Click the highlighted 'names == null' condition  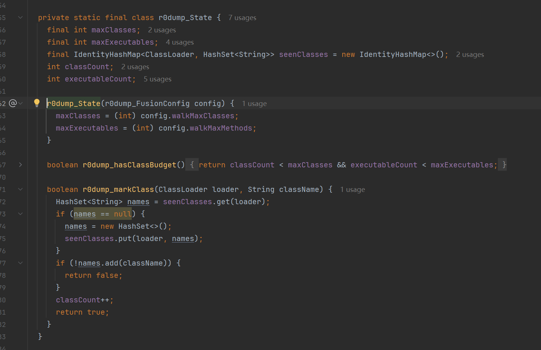tap(103, 214)
